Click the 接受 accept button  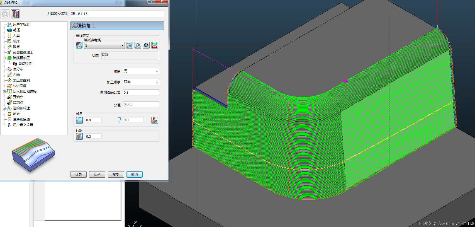pyautogui.click(x=116, y=174)
